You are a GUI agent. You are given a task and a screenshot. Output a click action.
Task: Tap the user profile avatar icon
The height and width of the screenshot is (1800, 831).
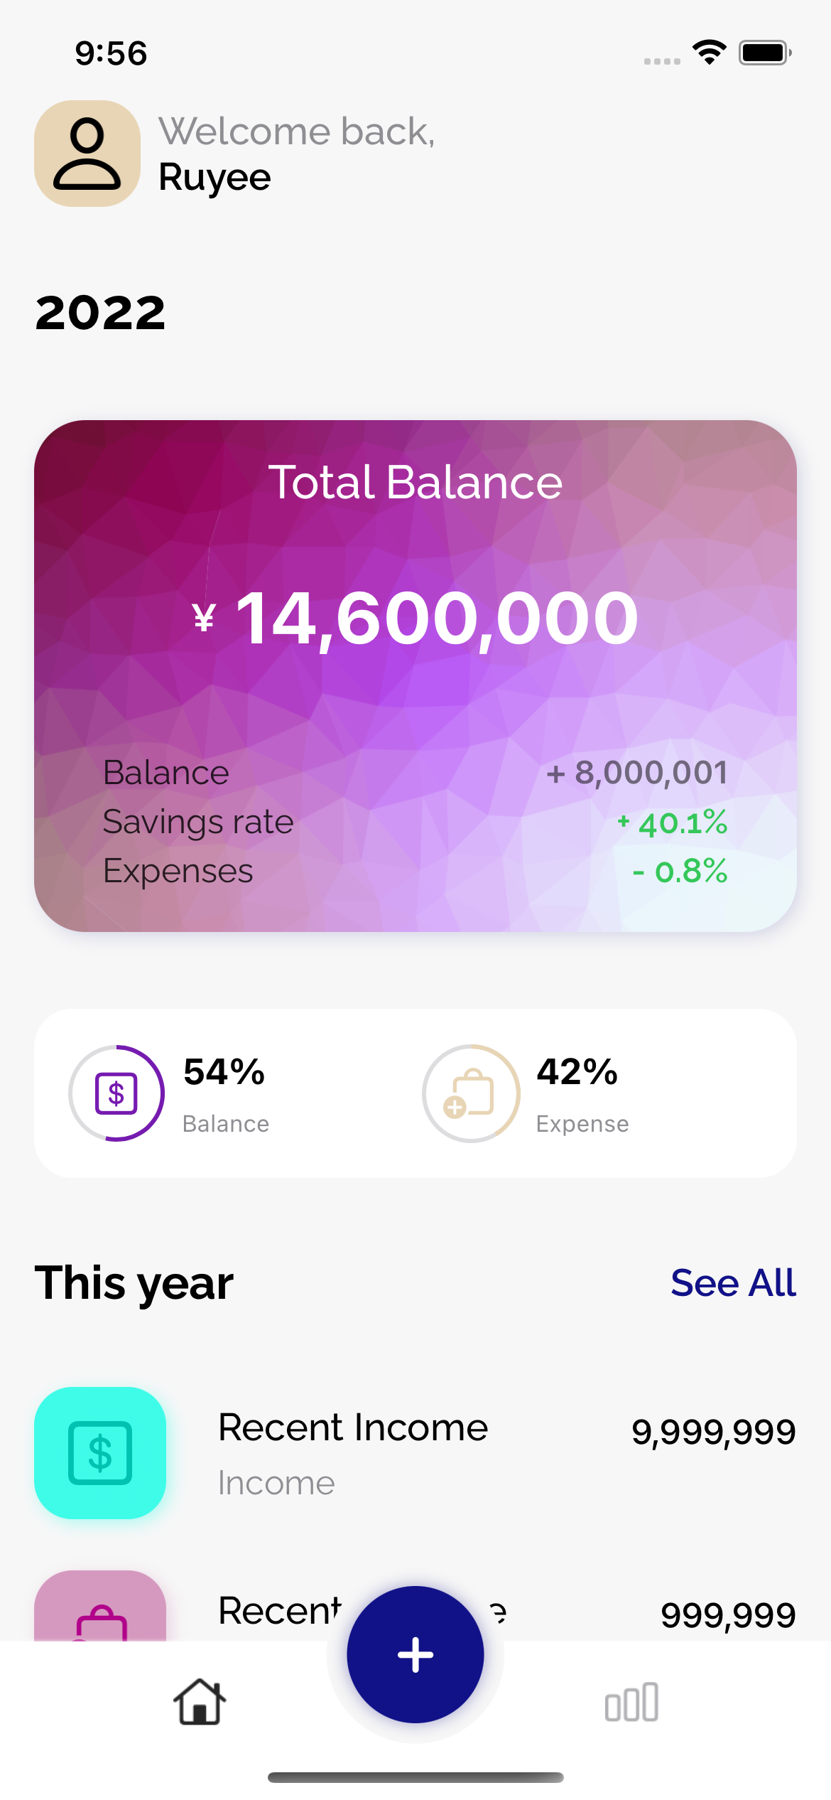point(87,154)
